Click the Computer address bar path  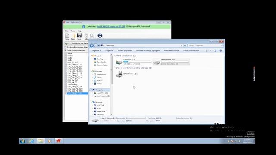(110, 46)
